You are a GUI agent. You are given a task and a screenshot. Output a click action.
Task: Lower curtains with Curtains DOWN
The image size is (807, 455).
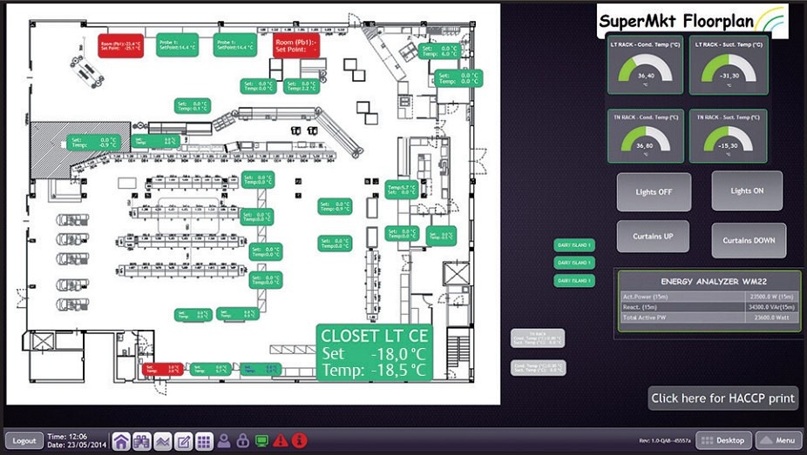pos(749,240)
